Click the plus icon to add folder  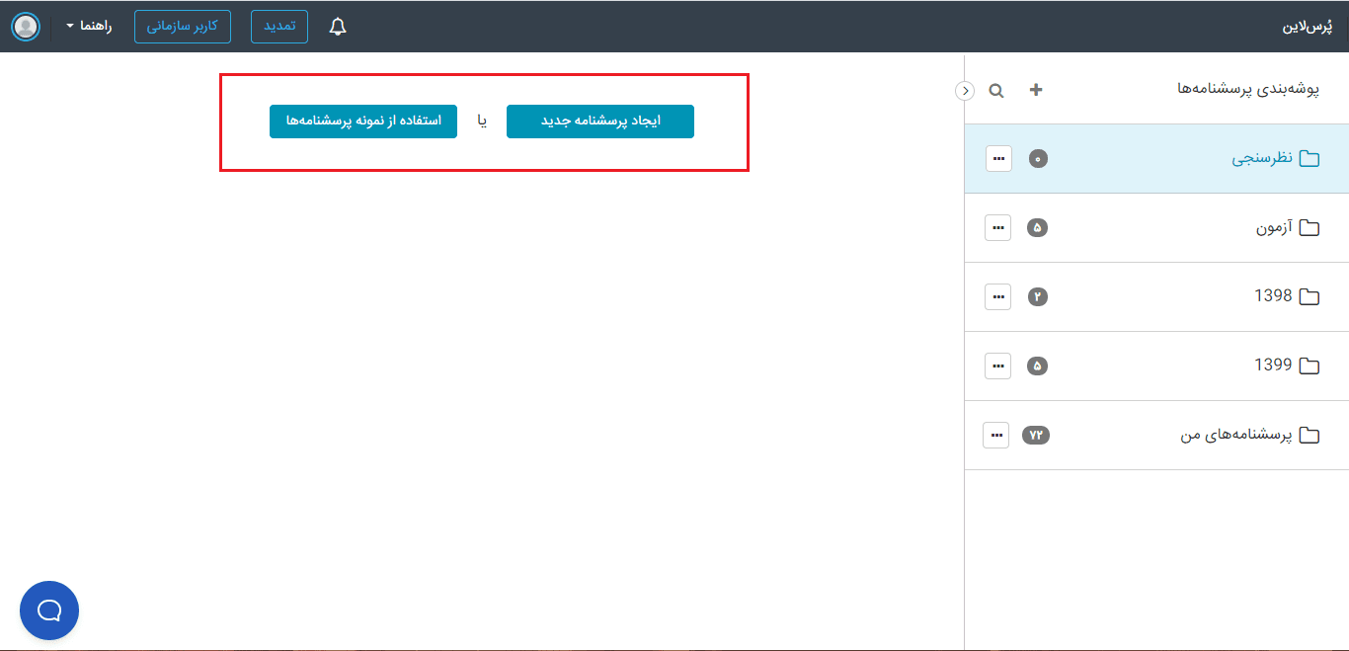tap(1036, 90)
